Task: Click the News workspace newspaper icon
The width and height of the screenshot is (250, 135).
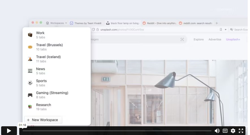Action: pos(30,71)
